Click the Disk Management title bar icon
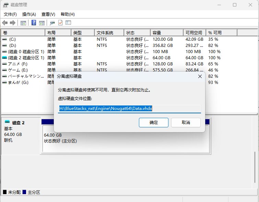The image size is (259, 202). [5, 5]
